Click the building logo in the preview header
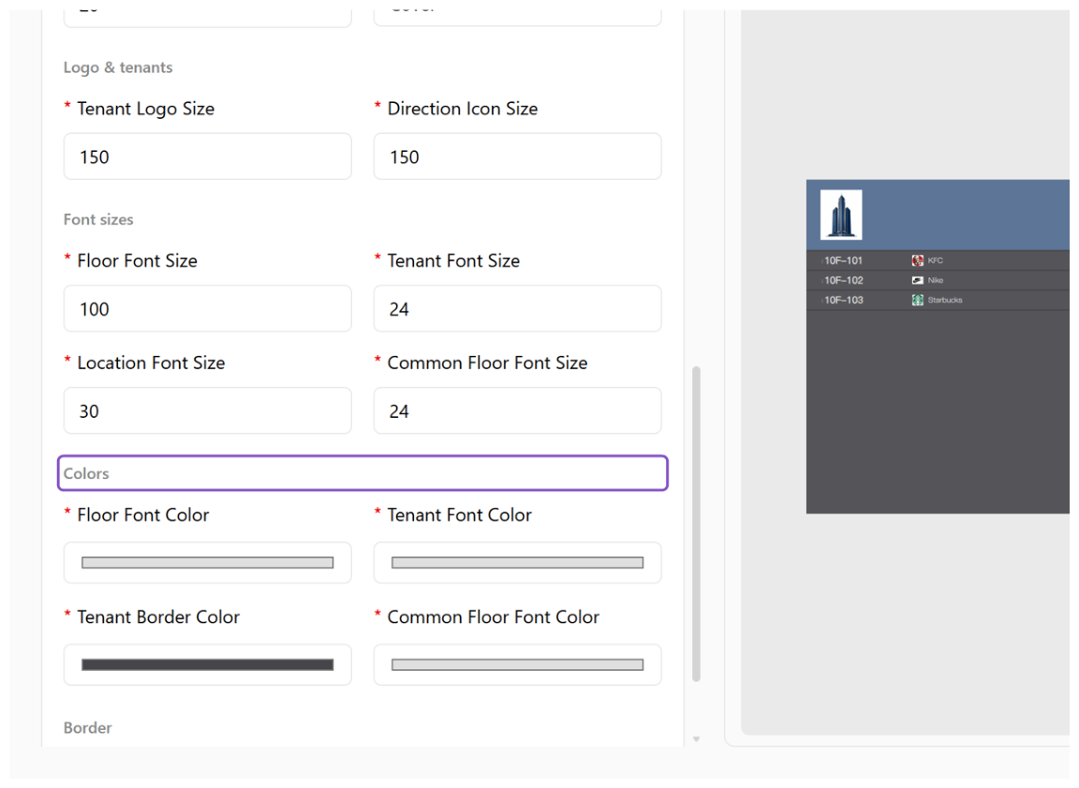Viewport: 1079px width, 788px height. tap(841, 215)
